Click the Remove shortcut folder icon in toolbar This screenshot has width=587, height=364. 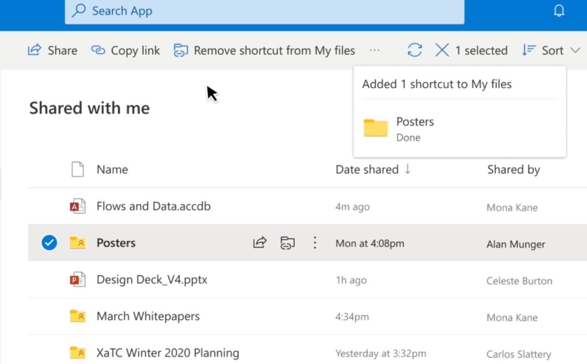tap(181, 50)
